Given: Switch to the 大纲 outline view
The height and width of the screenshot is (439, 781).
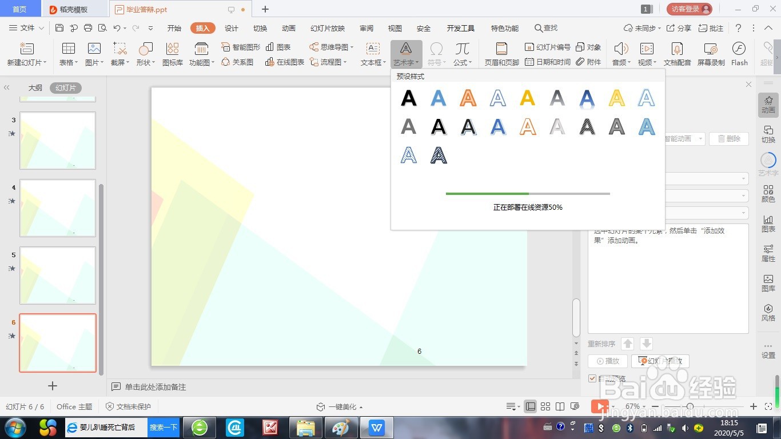Looking at the screenshot, I should click(x=35, y=87).
